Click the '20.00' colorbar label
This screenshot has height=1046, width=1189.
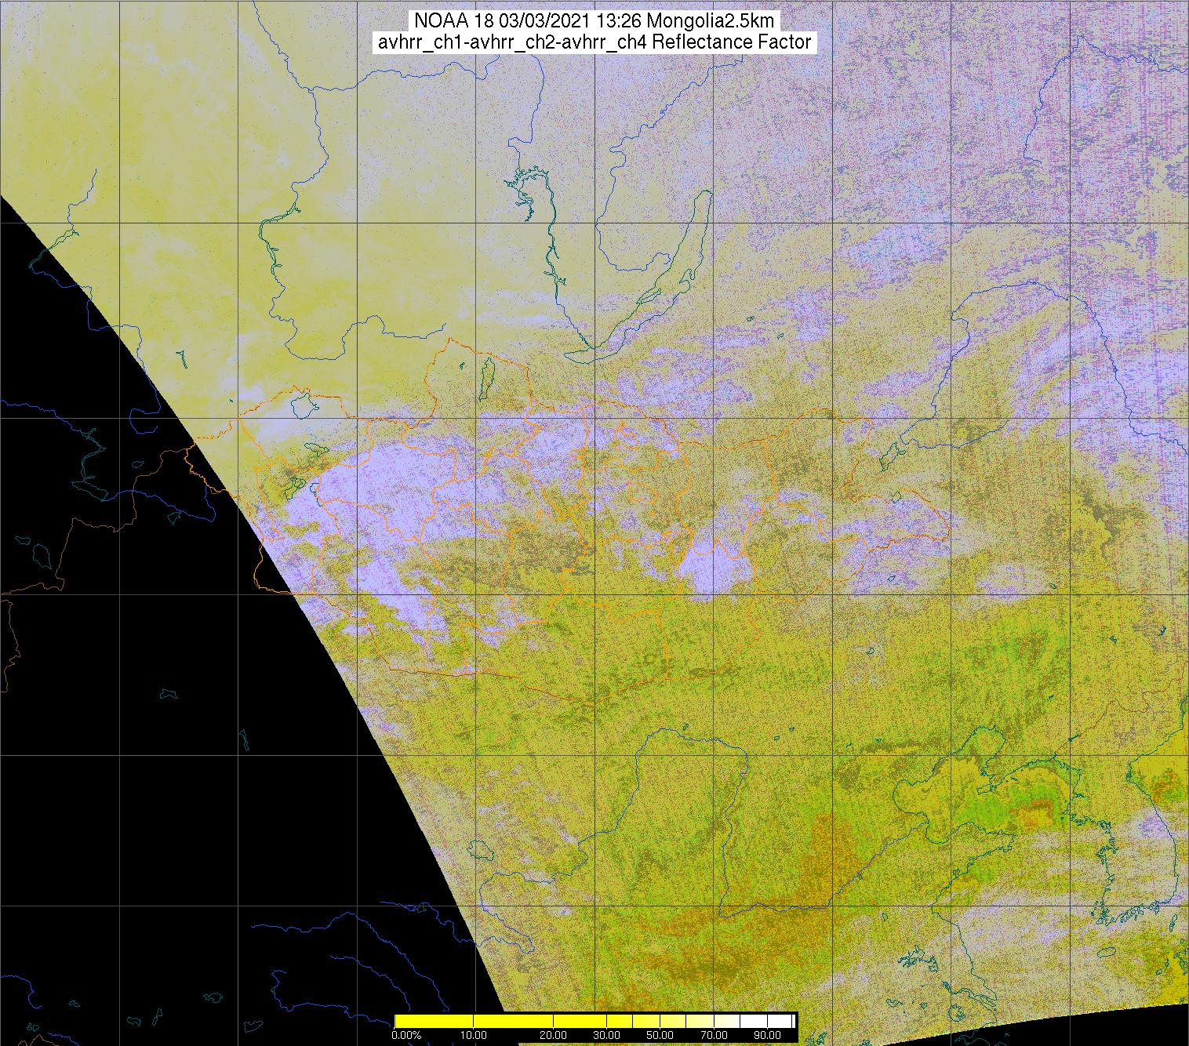554,1035
